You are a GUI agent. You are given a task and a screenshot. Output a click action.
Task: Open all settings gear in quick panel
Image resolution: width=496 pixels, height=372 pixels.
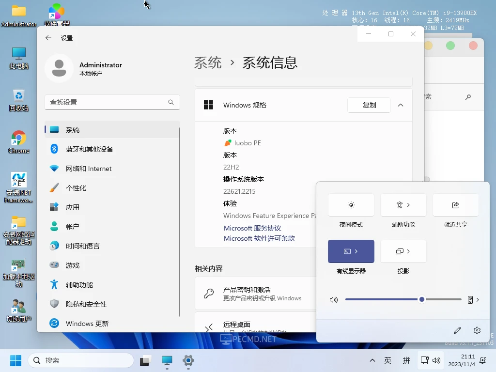coord(477,330)
